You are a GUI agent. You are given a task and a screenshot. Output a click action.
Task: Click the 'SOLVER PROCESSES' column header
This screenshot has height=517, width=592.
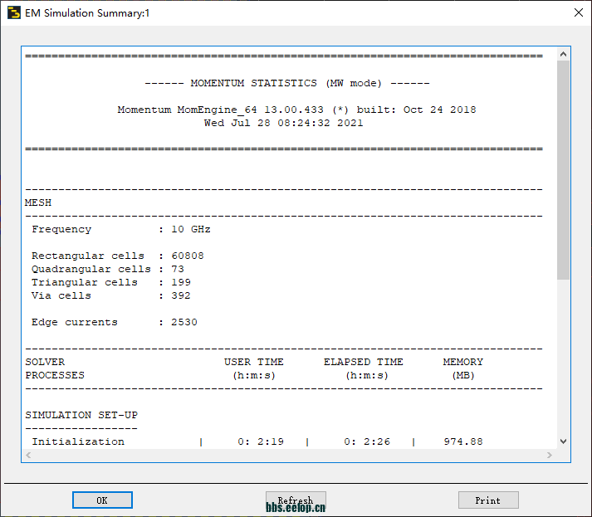click(55, 368)
